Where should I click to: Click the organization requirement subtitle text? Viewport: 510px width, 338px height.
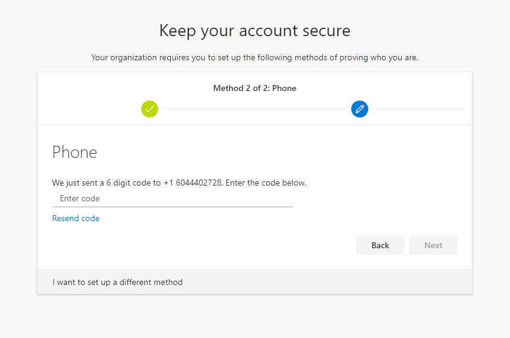pyautogui.click(x=255, y=57)
